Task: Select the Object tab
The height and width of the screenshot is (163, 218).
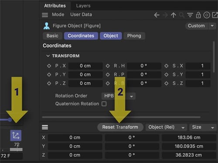Action: (x=111, y=36)
